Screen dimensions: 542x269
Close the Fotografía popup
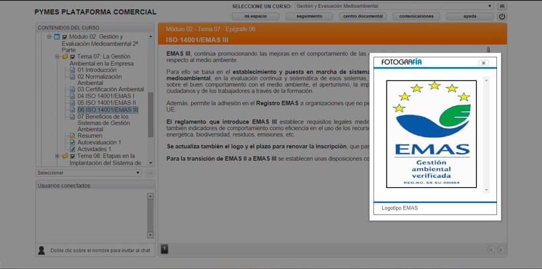click(x=484, y=63)
